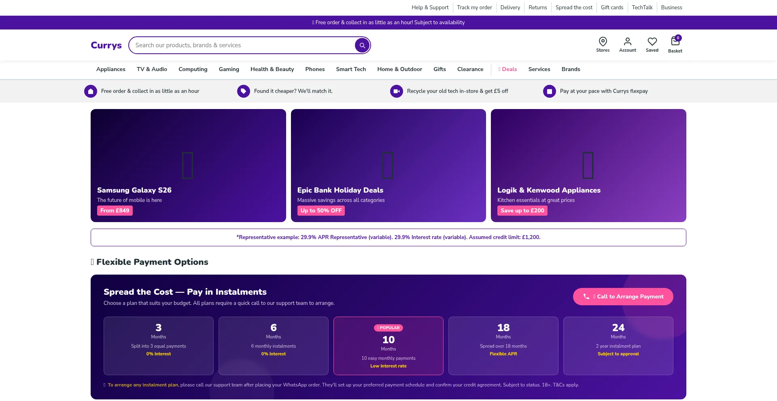
Task: Open the Brands menu
Action: coord(571,69)
